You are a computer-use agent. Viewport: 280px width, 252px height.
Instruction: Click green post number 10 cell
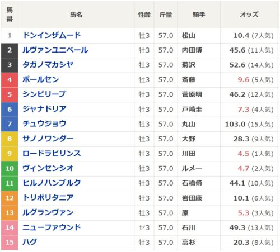[x=10, y=168]
